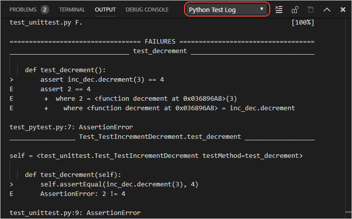Go to the Debug Console tab
Screen dimensions: 352x219
click(x=147, y=10)
